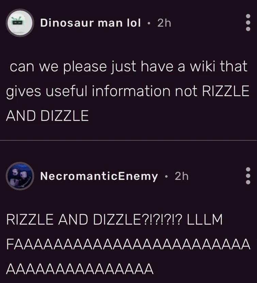This screenshot has width=257, height=283.
Task: Select the line 'can we please just have a wiki that'
Action: pos(129,66)
